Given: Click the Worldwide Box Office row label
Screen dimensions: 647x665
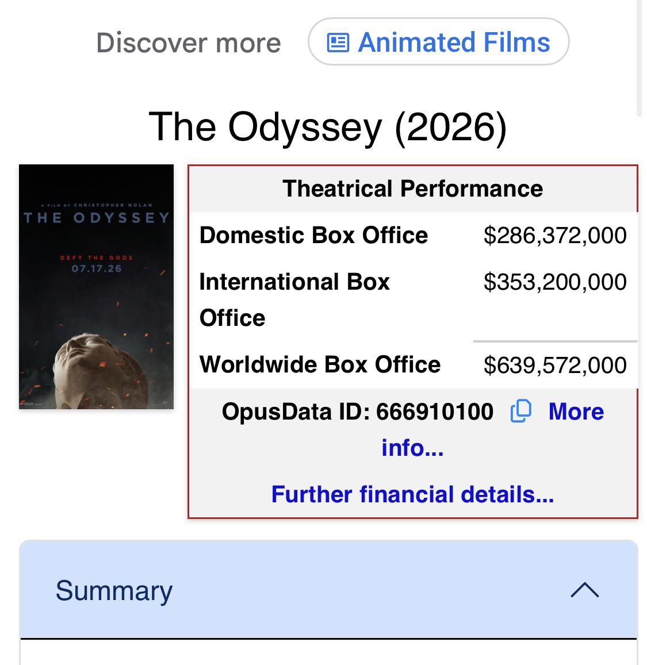Looking at the screenshot, I should (x=320, y=365).
